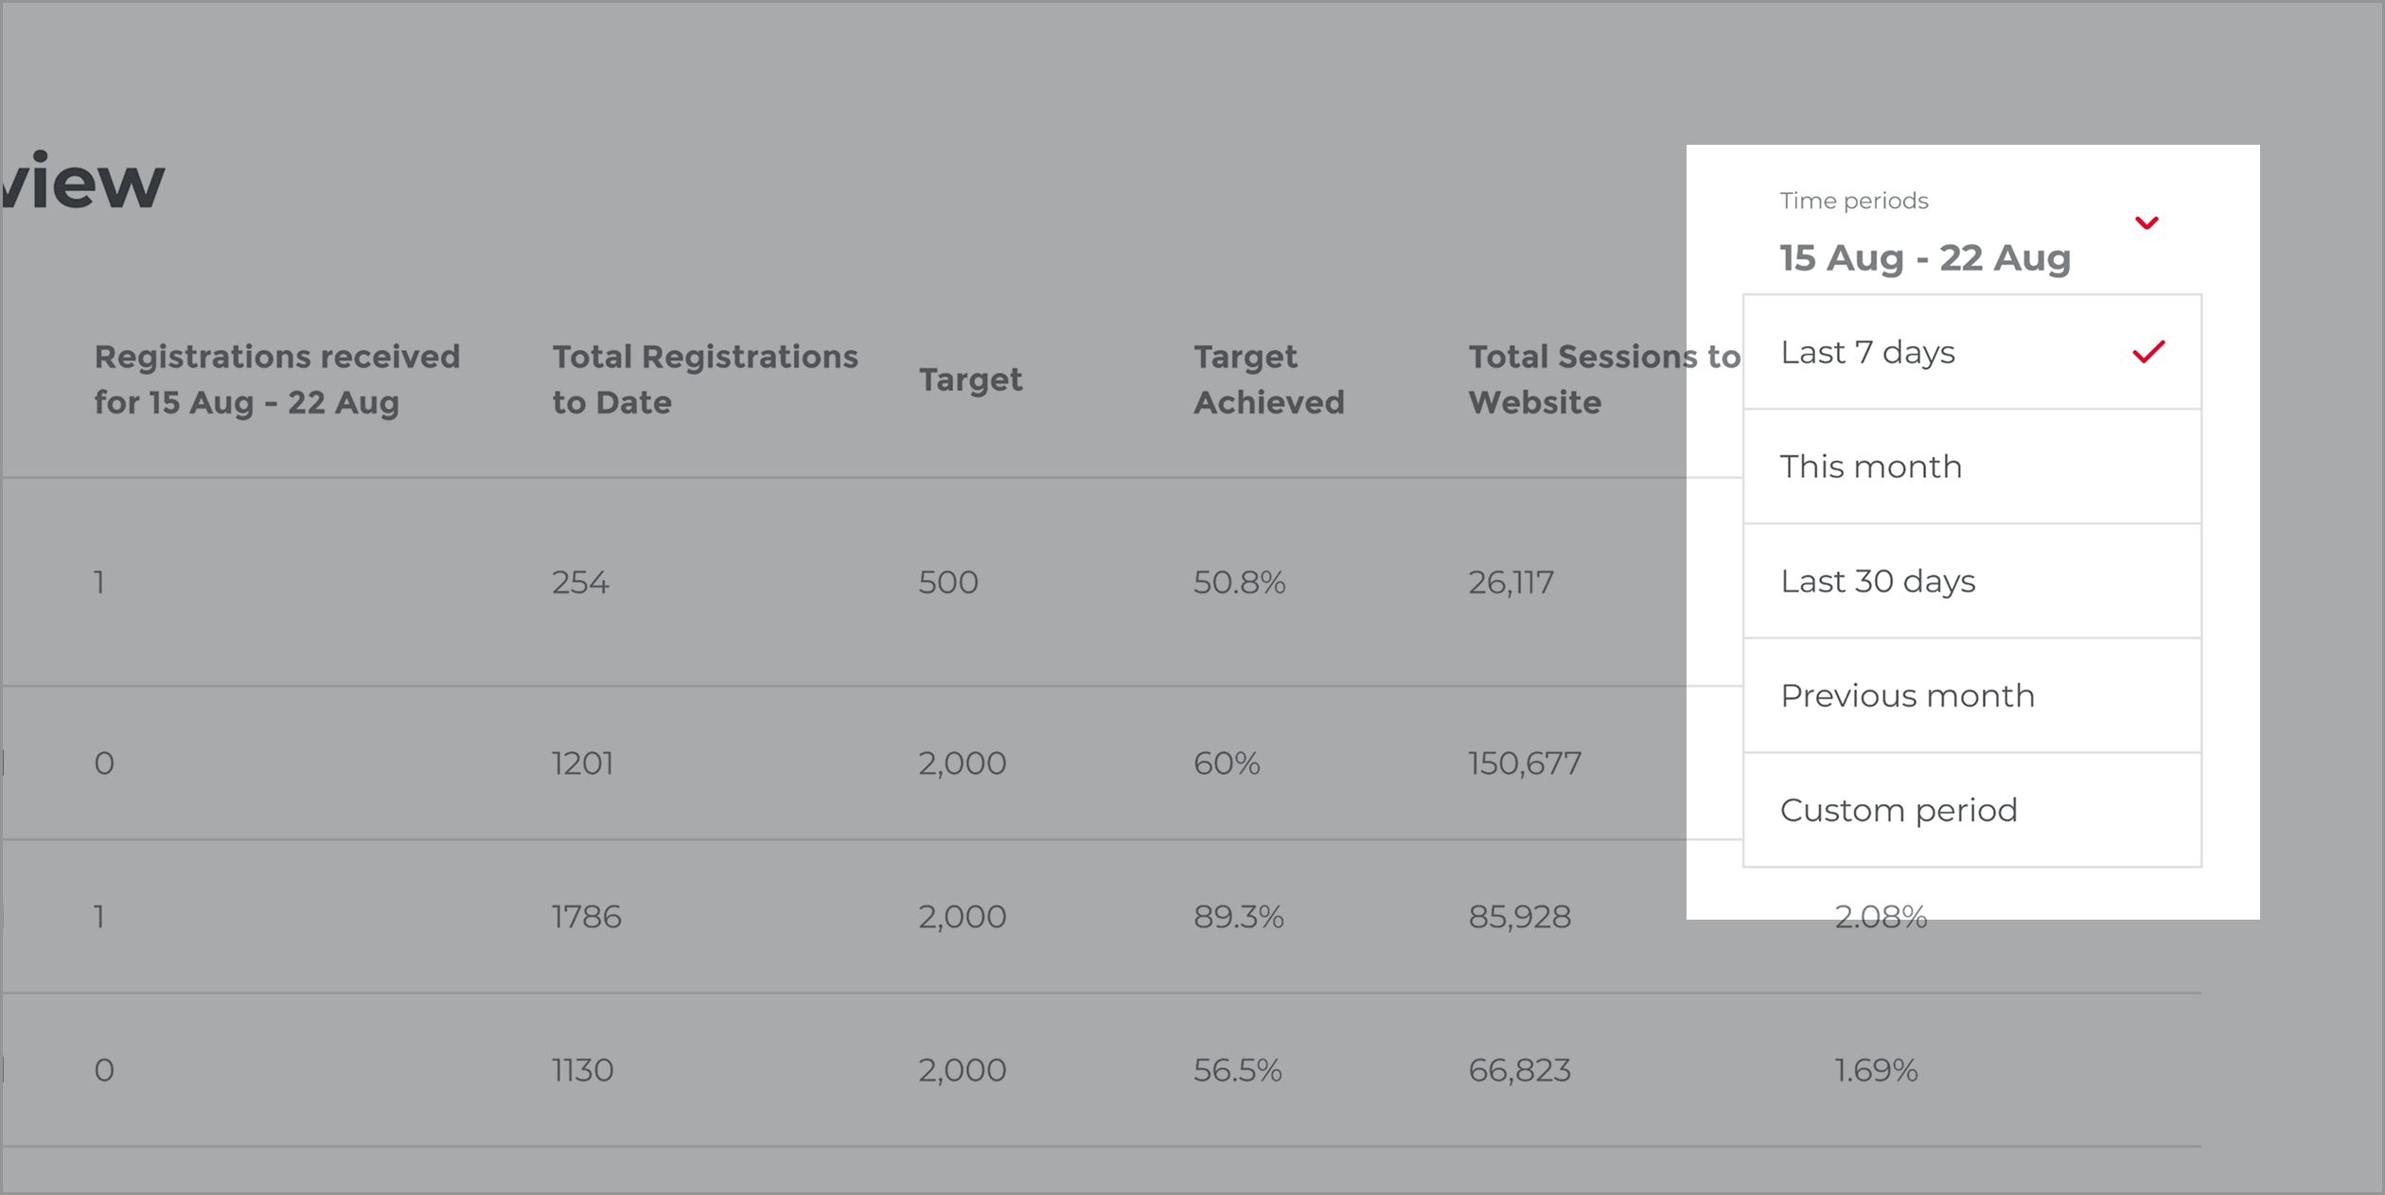Screen dimensions: 2385x1195
Task: Click the 89.3% target achieved value
Action: pyautogui.click(x=1238, y=917)
